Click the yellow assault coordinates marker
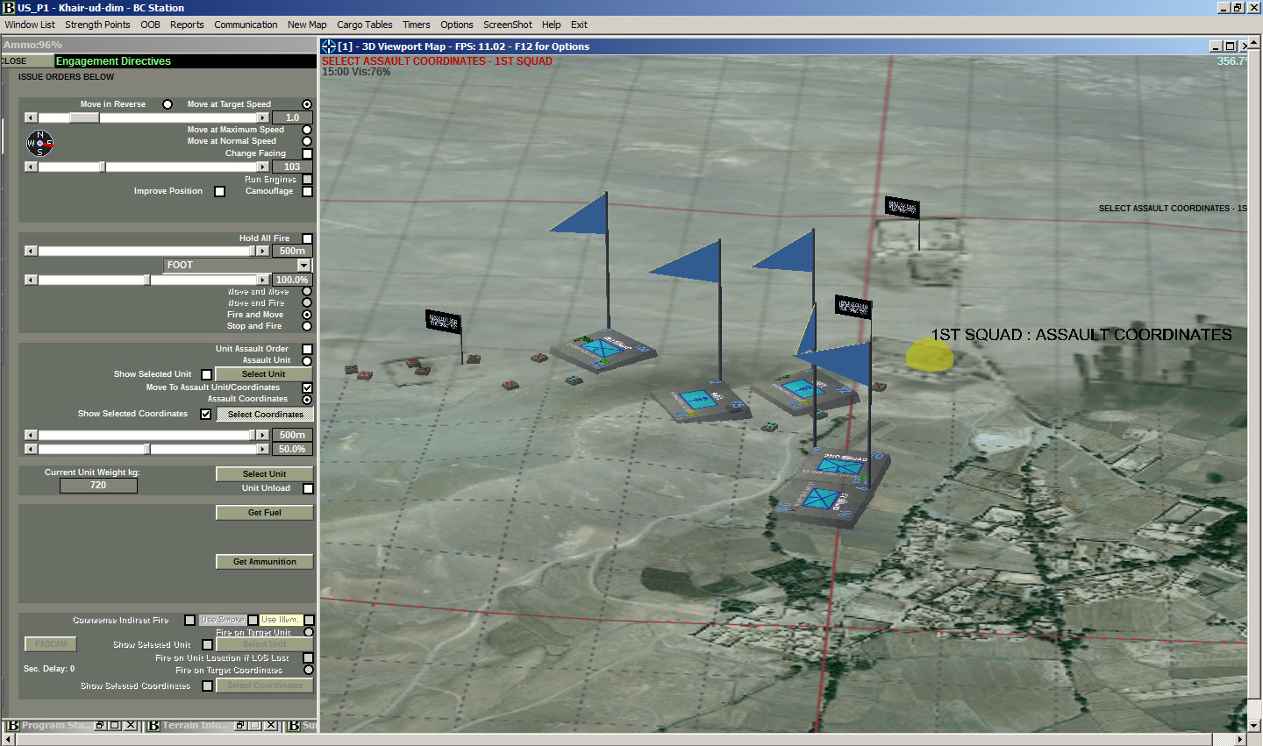Viewport: 1263px width, 746px height. point(930,354)
